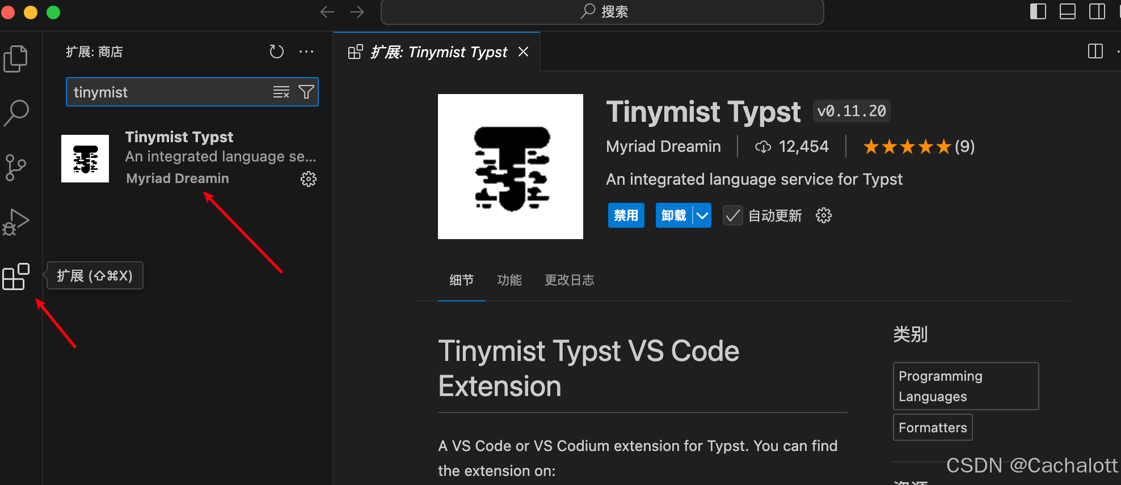Click Myriad Dreamin in the search result
The height and width of the screenshot is (485, 1121).
[178, 178]
